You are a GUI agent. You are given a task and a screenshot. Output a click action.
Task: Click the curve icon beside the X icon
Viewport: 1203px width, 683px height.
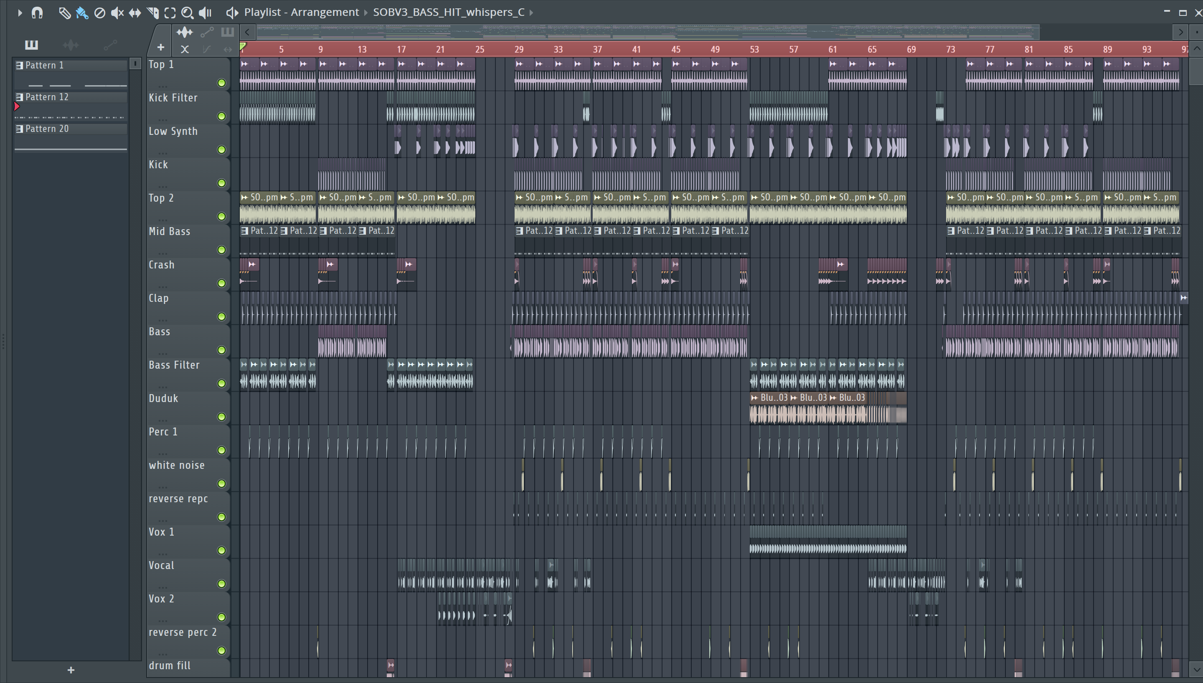[x=206, y=49]
